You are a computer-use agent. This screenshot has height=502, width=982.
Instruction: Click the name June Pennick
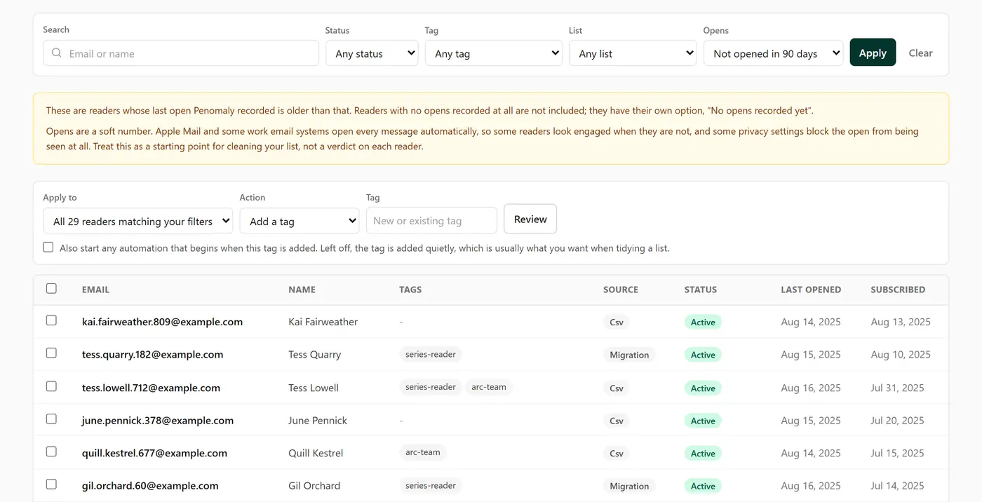318,421
